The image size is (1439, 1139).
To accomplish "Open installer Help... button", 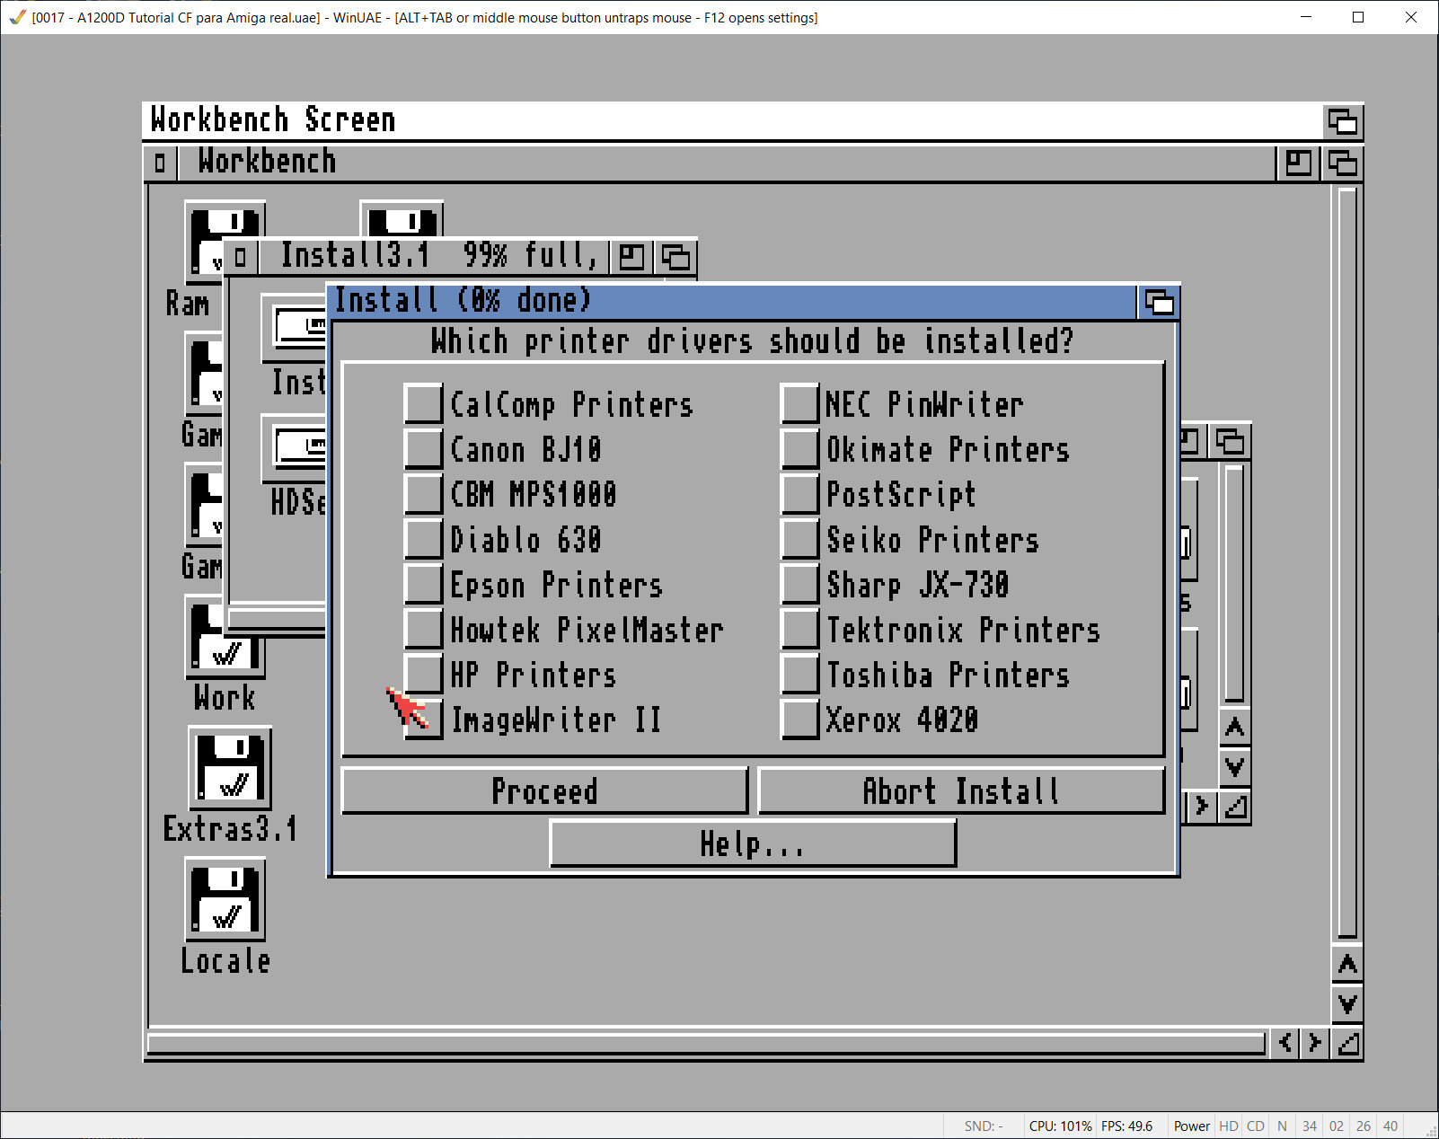I will click(753, 843).
